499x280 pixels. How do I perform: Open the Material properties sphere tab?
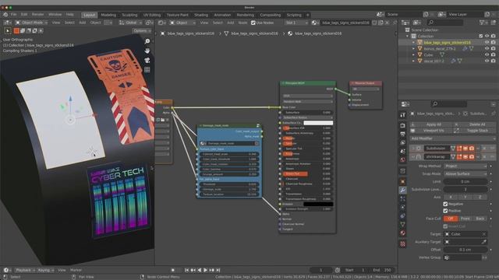click(x=402, y=233)
